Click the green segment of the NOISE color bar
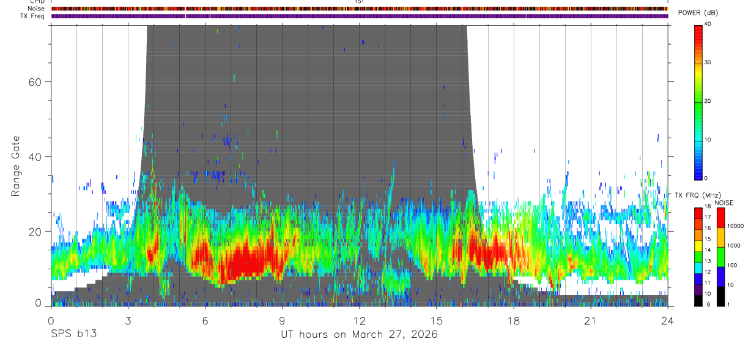751x347 pixels. [721, 257]
